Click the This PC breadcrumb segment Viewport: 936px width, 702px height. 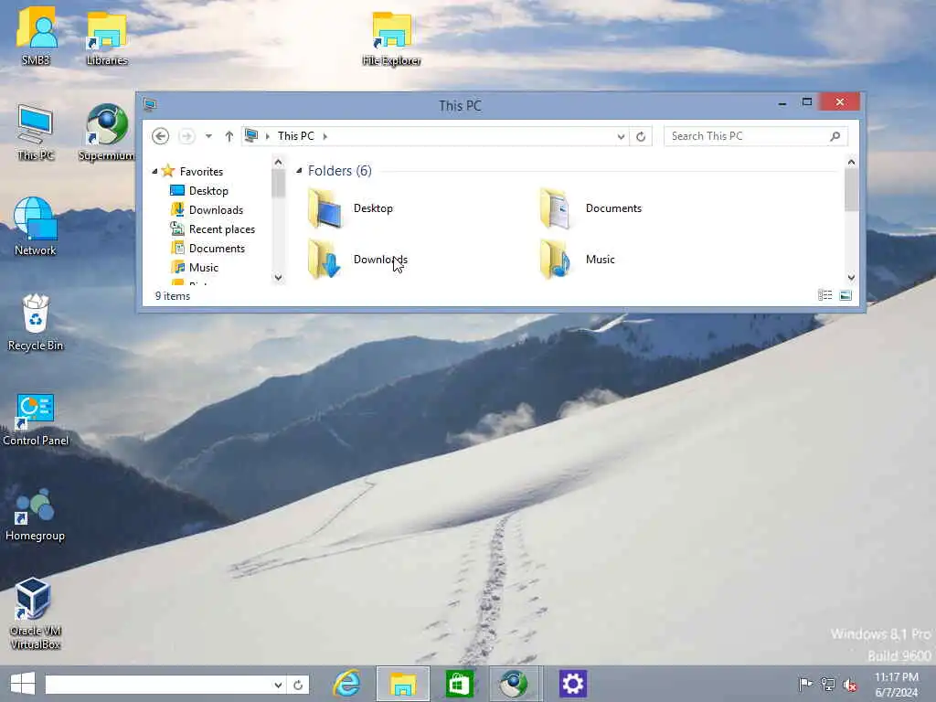point(295,136)
